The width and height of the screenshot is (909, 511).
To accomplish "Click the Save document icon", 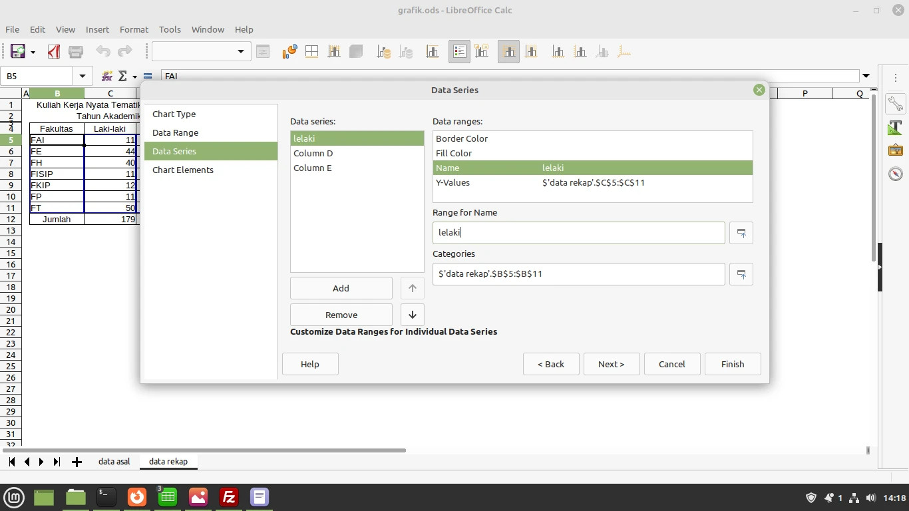I will [17, 52].
